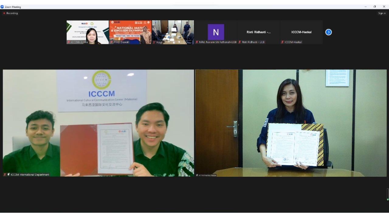Click the Zoom Meeting title bar icon
Screen dimensions: 389x217
point(2,7)
